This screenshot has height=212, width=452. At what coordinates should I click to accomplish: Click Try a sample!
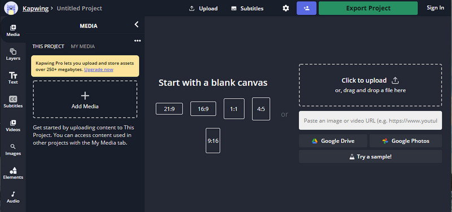[370, 157]
